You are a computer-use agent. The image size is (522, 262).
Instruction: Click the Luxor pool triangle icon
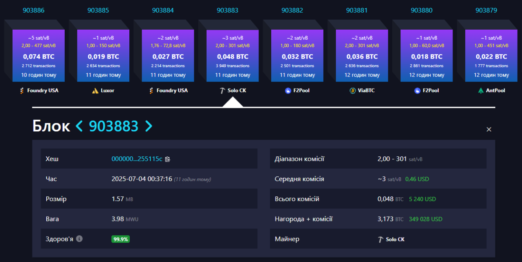[x=95, y=91]
